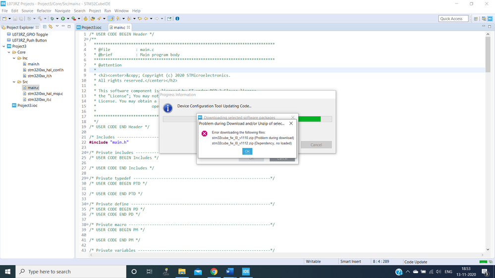The height and width of the screenshot is (278, 495).
Task: Open File Explorer from the taskbar
Action: click(182, 272)
